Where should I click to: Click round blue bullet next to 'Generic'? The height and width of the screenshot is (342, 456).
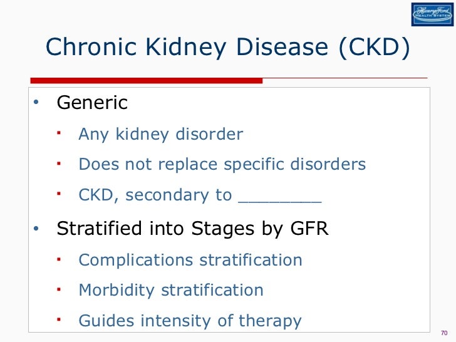pyautogui.click(x=36, y=103)
